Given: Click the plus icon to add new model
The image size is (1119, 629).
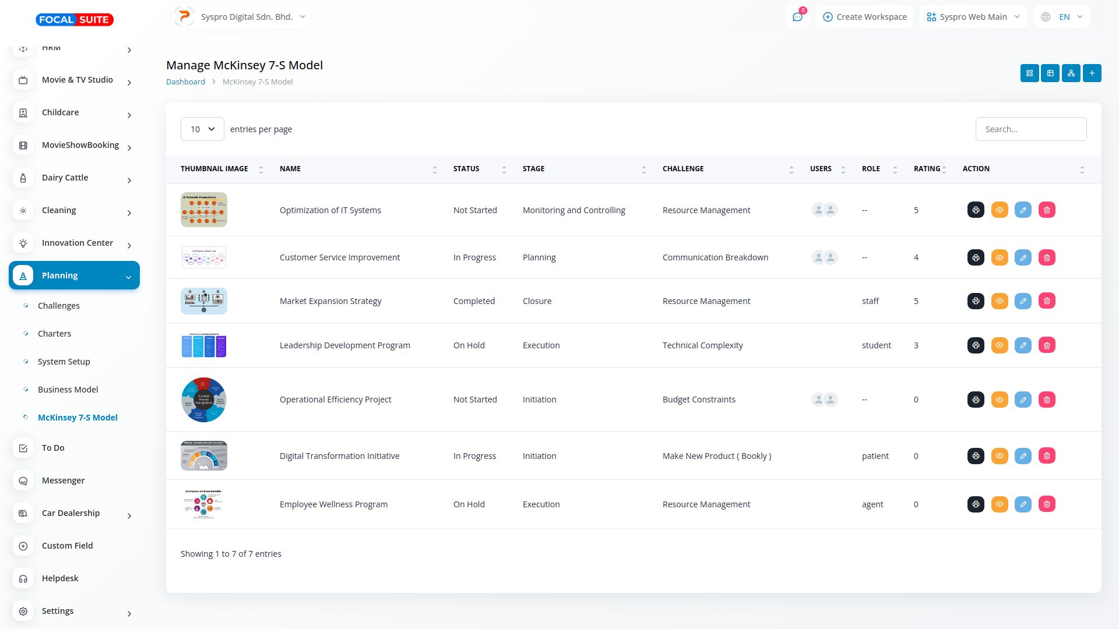Looking at the screenshot, I should point(1092,73).
